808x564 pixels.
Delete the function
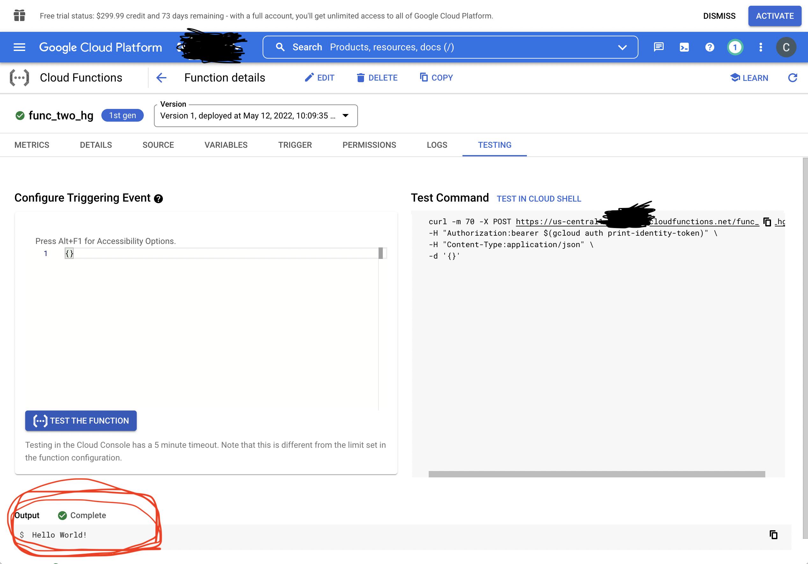coord(377,78)
